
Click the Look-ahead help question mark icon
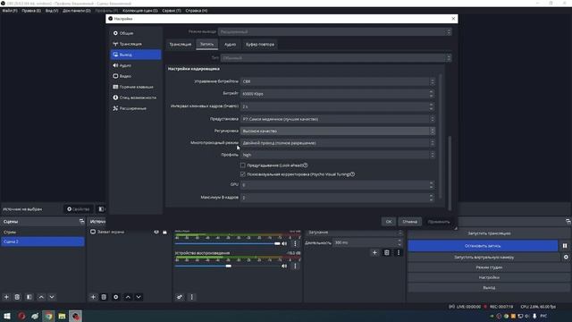tap(306, 165)
